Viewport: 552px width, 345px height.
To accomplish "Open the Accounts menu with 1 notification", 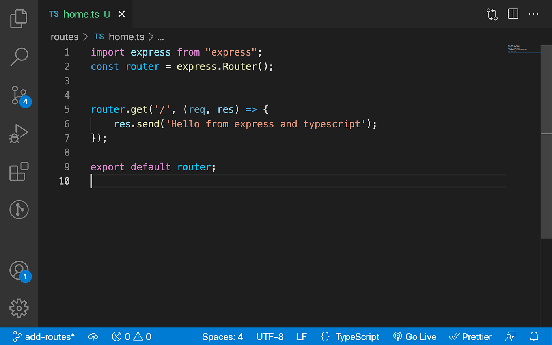I will coord(19,270).
